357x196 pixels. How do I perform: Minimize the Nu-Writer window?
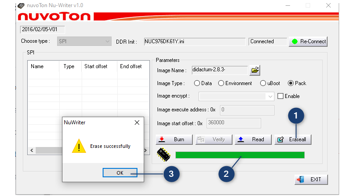coord(288,5)
